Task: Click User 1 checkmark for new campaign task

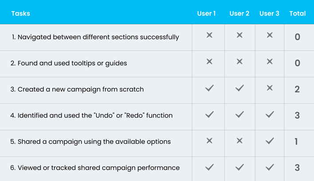Action: (209, 88)
